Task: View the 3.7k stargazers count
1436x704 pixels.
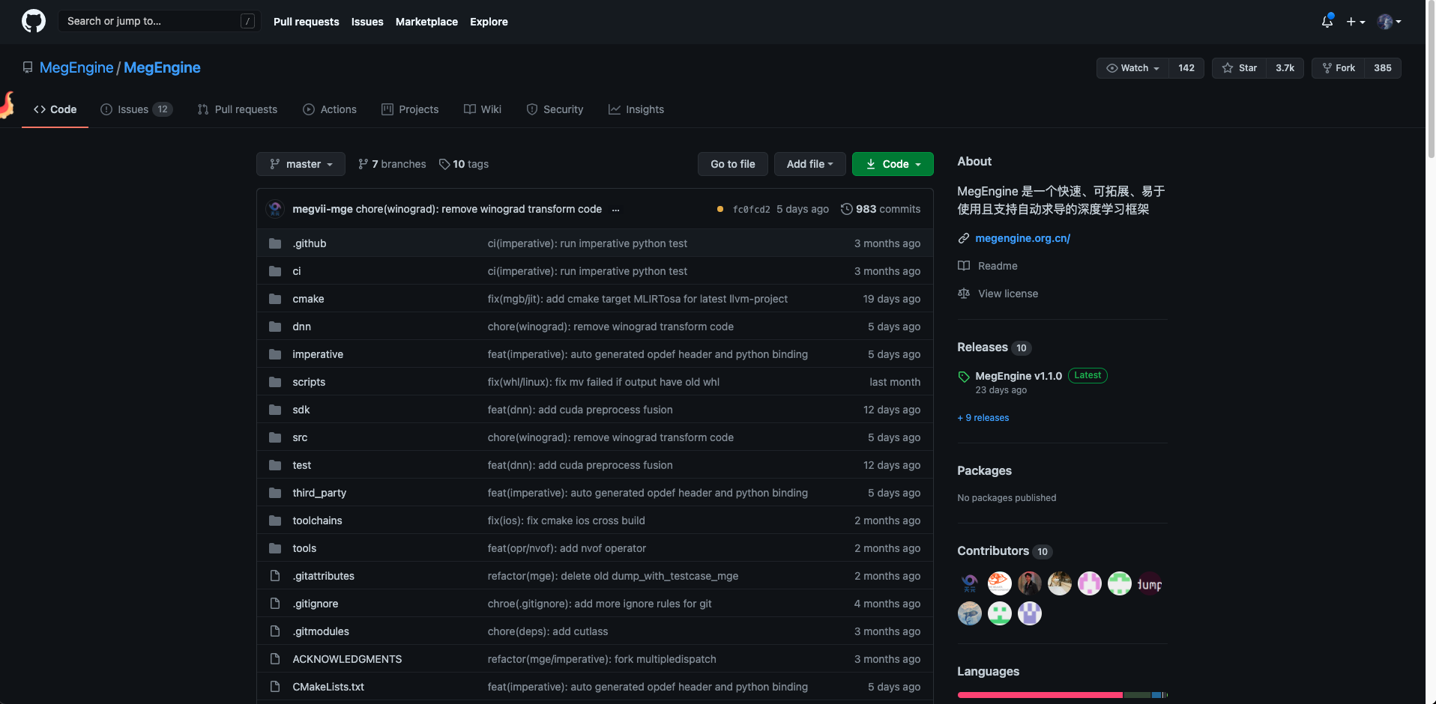Action: click(x=1285, y=68)
